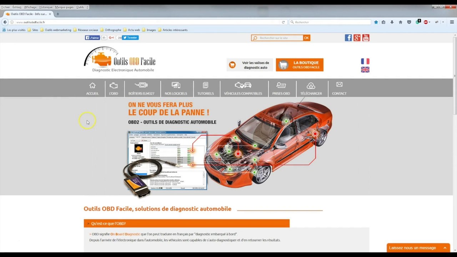Open the Marque-pages menu
This screenshot has height=257, width=457.
[64, 7]
